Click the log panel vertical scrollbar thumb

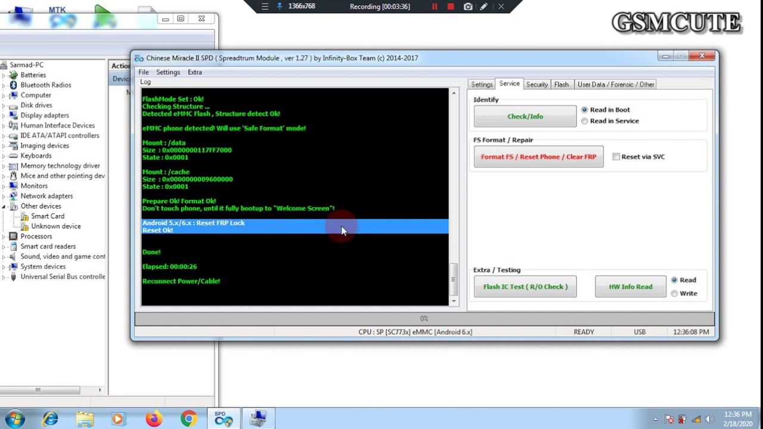click(454, 279)
